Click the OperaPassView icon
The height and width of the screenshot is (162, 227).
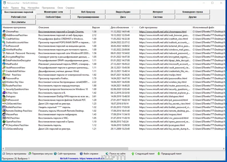coord(4,122)
